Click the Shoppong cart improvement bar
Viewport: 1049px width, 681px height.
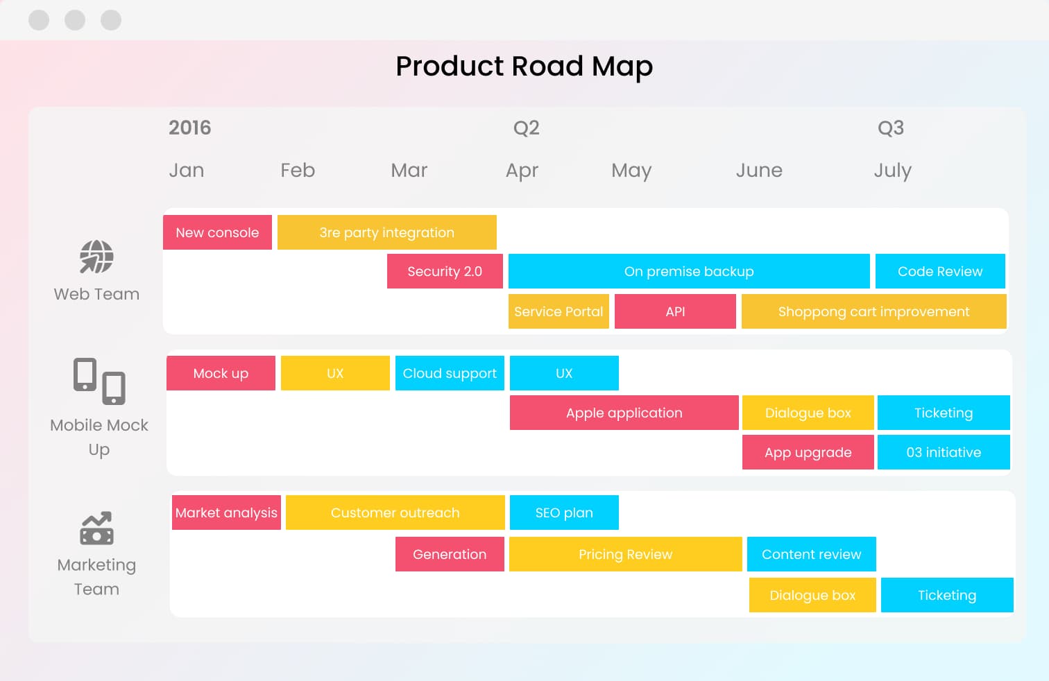coord(873,311)
